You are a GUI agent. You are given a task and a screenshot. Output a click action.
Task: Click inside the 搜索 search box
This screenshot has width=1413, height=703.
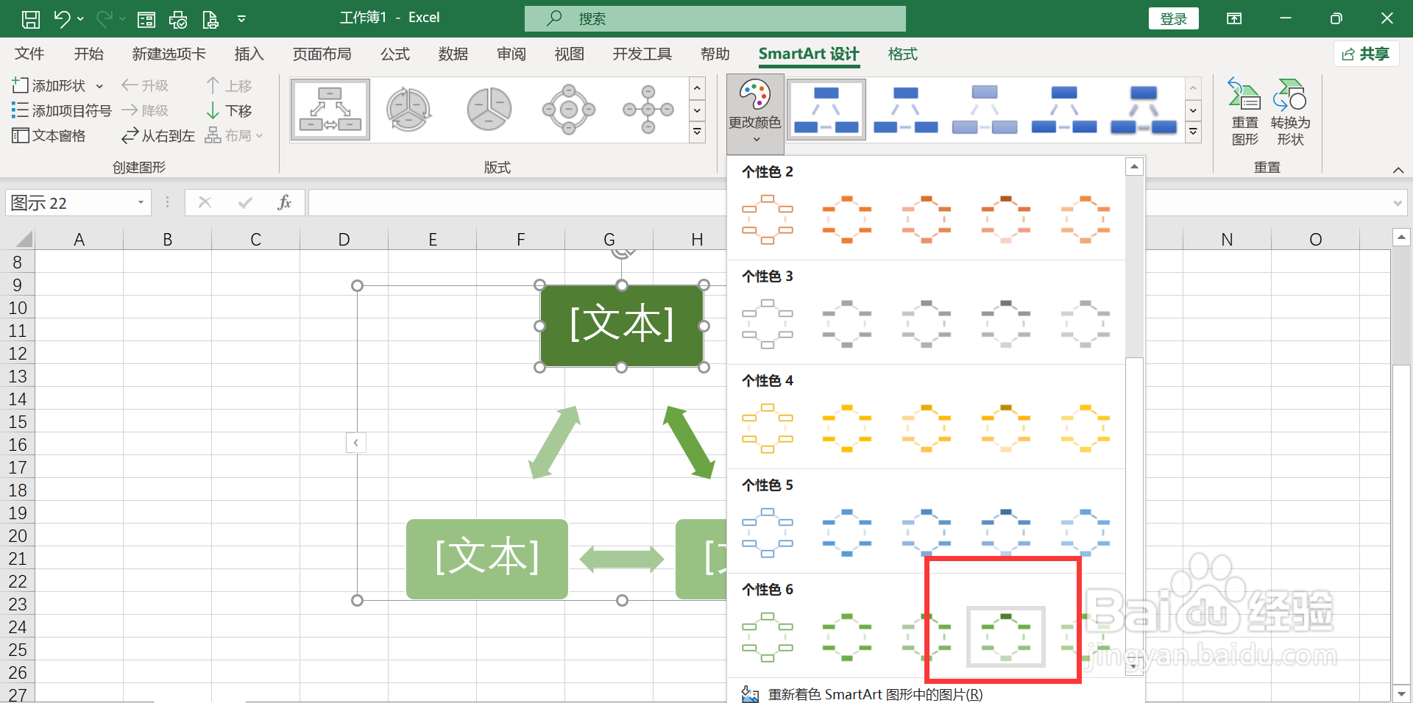(x=715, y=18)
